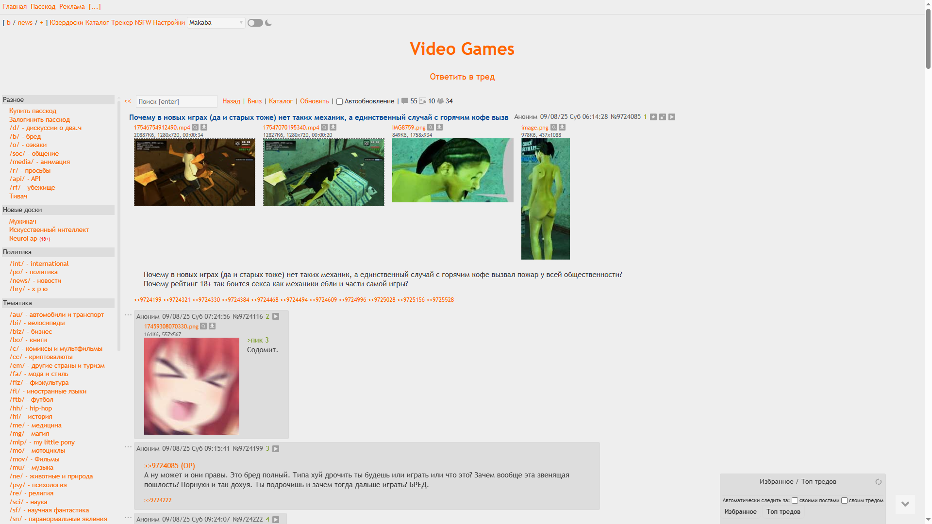Click the Ответить в тред link
Viewport: 932px width, 524px height.
tap(462, 77)
